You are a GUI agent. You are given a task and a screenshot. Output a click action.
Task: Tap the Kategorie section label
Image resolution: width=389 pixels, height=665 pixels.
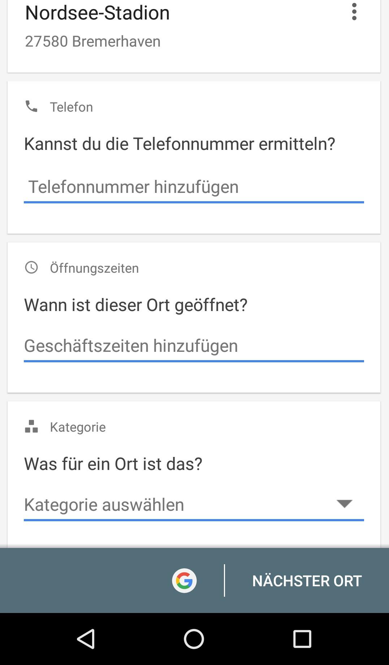[x=78, y=427]
